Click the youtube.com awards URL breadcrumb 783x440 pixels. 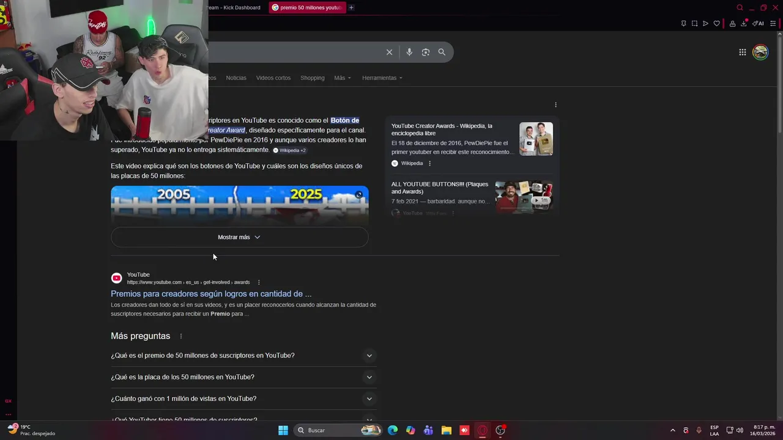188,282
